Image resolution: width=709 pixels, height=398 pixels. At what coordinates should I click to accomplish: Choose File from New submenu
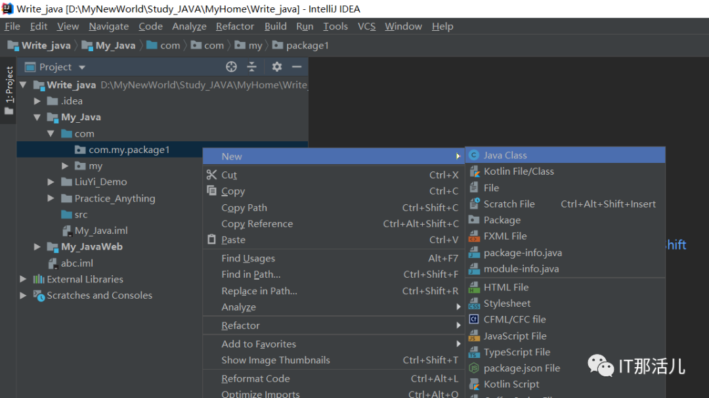[565, 188]
